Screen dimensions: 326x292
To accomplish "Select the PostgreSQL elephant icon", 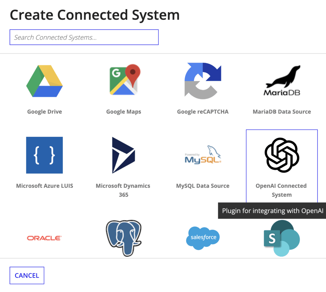I will coord(124,238).
